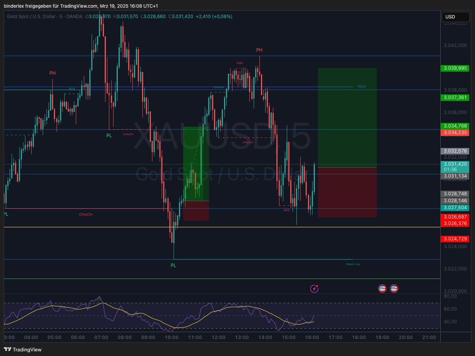Open the right US flag economic event
This screenshot has width=475, height=356.
point(394,288)
